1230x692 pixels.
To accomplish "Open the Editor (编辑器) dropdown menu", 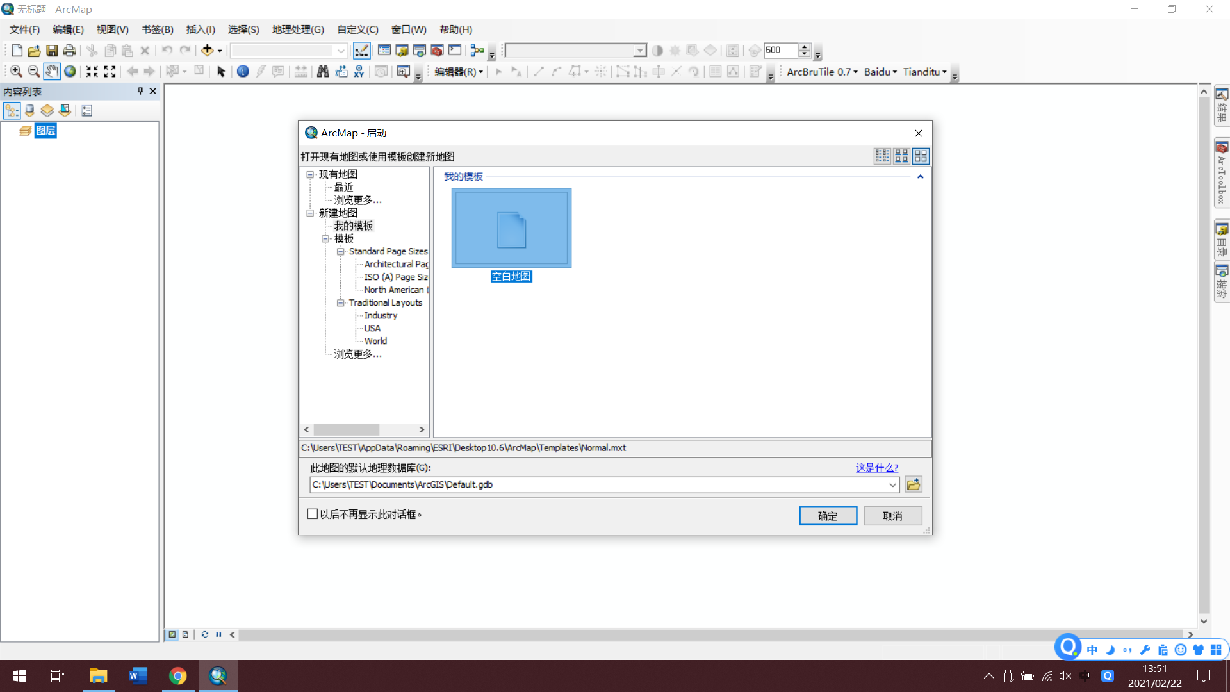I will (459, 72).
